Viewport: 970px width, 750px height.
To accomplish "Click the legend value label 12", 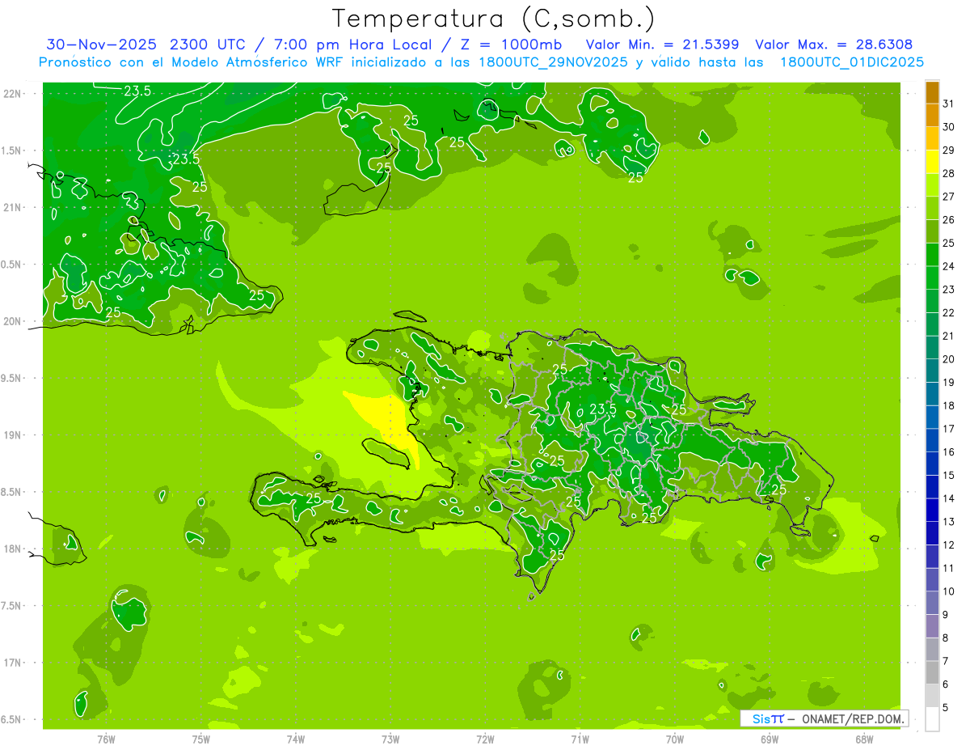I will click(x=949, y=545).
